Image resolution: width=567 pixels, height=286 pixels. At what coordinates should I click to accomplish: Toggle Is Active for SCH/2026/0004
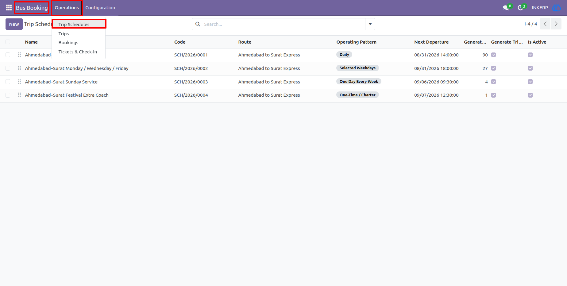click(530, 95)
